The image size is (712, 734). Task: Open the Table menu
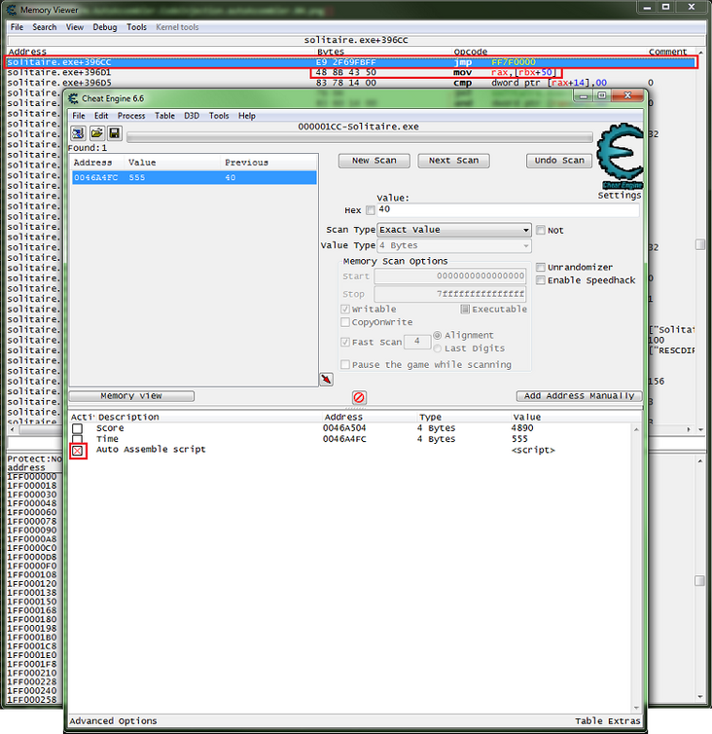click(164, 116)
